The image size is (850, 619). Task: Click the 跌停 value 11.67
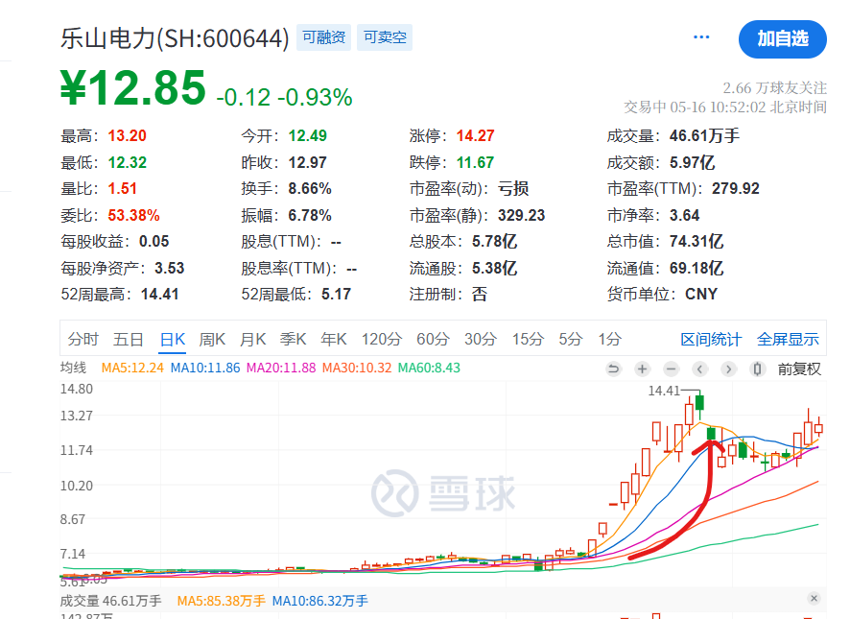coord(476,162)
